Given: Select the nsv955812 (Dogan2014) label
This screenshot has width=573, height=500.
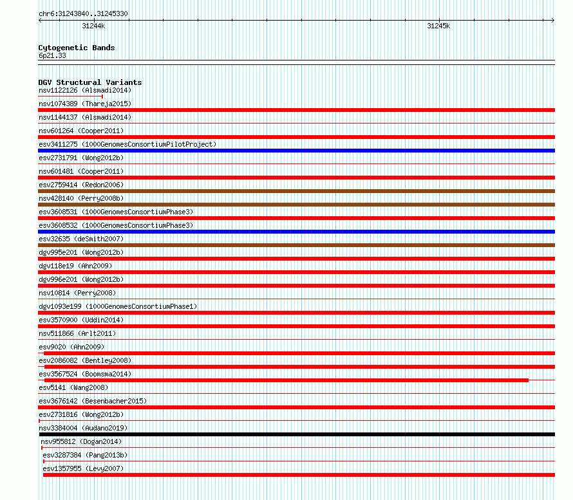Looking at the screenshot, I should point(81,441).
